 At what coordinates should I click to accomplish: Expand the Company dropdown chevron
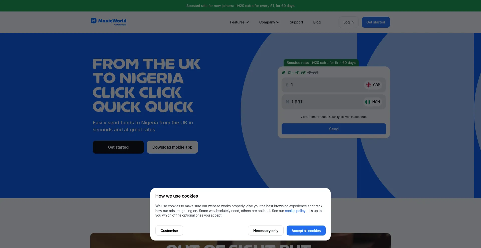pyautogui.click(x=278, y=22)
